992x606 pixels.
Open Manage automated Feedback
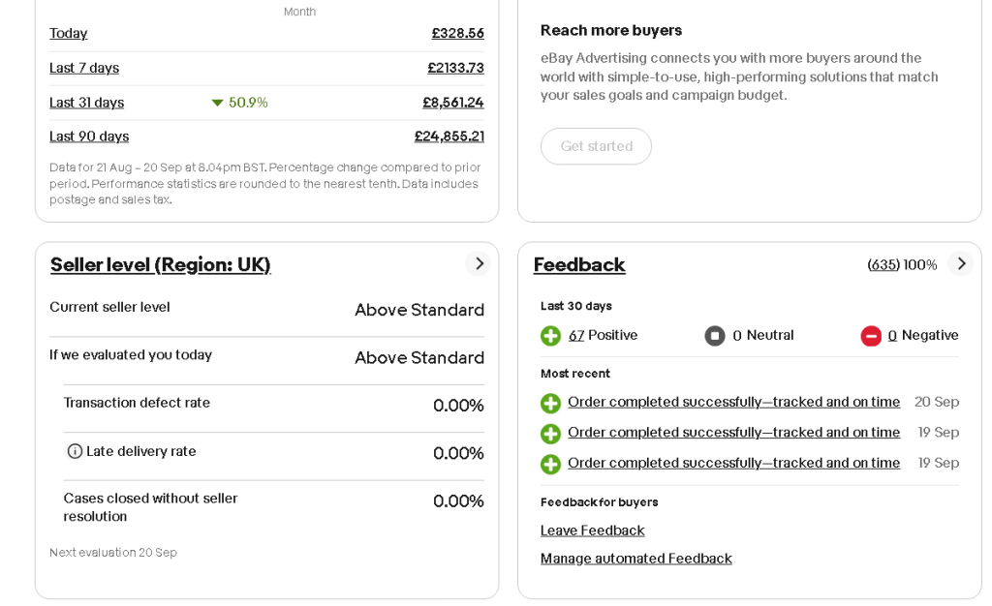click(x=635, y=559)
